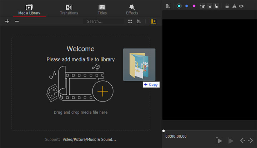Click the large yellow plus import circle

(103, 92)
